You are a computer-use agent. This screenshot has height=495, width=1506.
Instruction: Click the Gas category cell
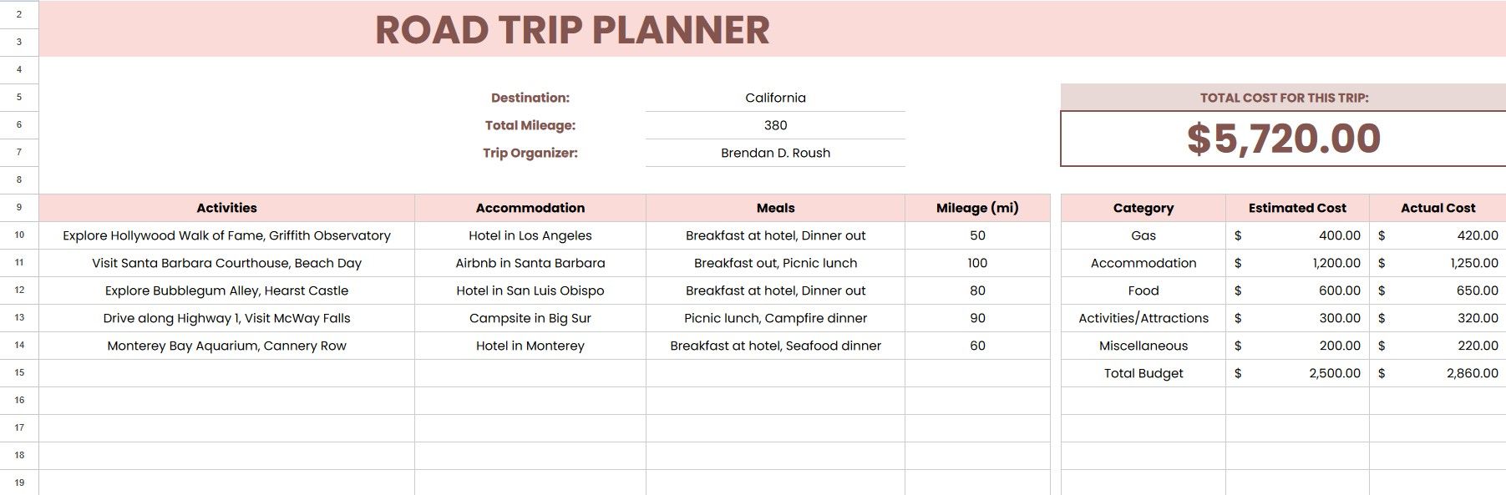pos(1142,235)
